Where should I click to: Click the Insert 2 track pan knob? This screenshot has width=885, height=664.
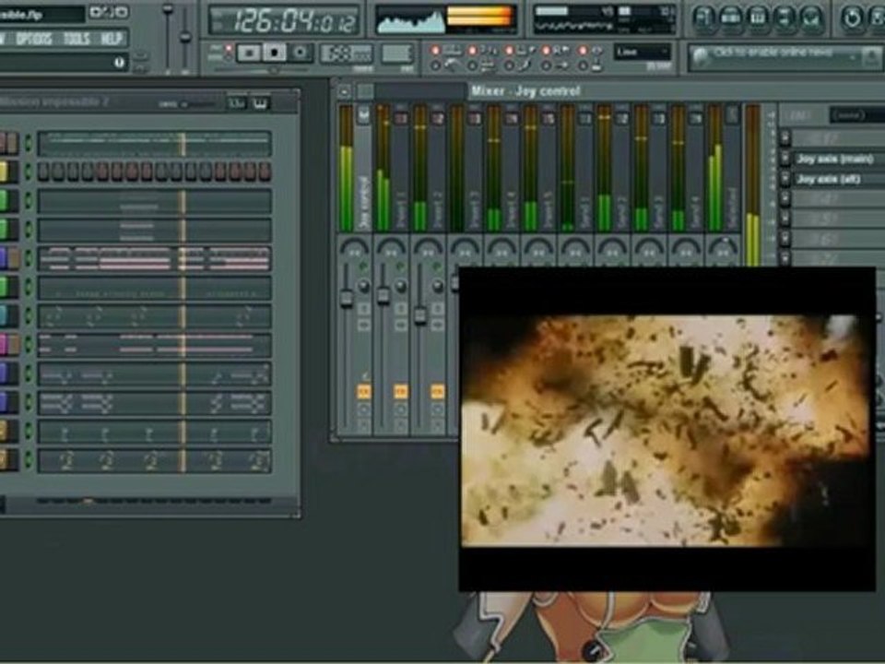429,250
